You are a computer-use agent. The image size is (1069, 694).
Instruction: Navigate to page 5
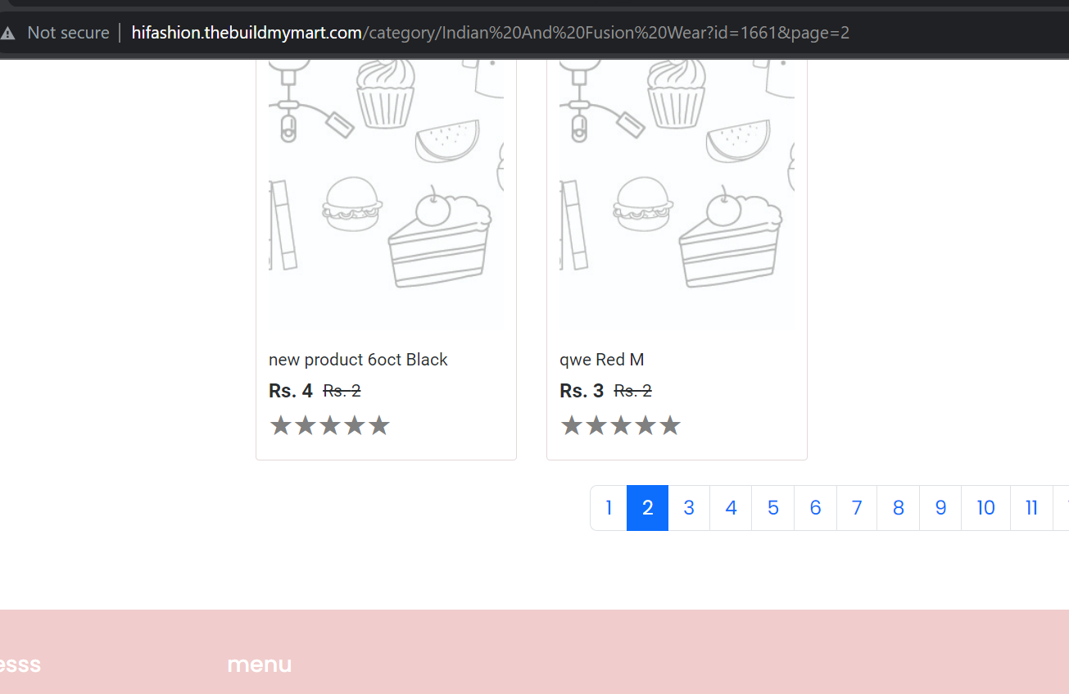[x=773, y=508]
